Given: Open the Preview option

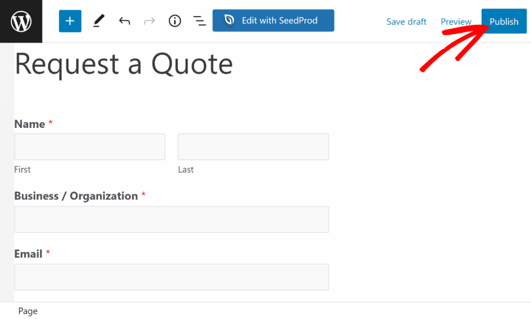Looking at the screenshot, I should [456, 22].
